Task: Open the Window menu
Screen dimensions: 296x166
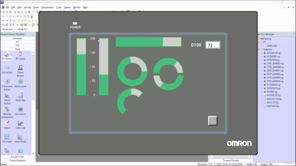Action: pyautogui.click(x=77, y=7)
